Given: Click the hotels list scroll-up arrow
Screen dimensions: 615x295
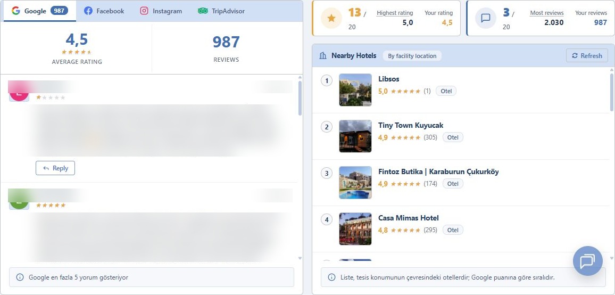Looking at the screenshot, I should coord(612,70).
